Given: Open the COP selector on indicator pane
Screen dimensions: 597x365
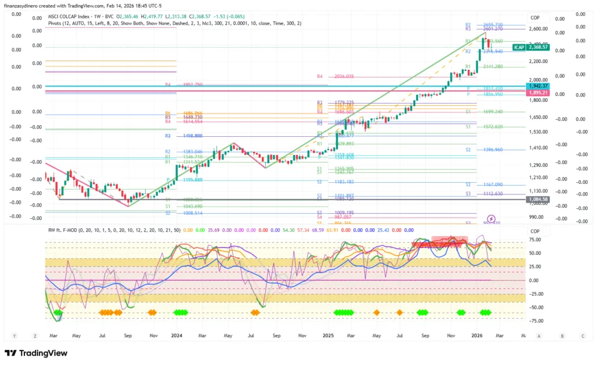Looking at the screenshot, I should [535, 229].
